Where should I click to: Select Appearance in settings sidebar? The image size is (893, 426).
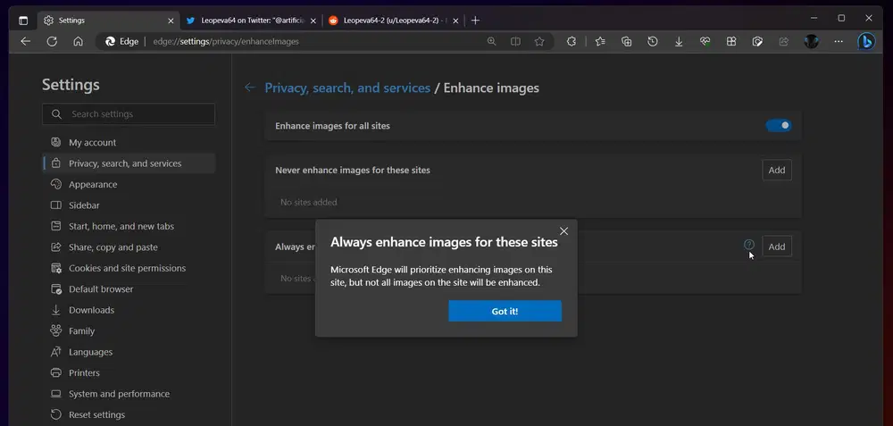pyautogui.click(x=93, y=185)
